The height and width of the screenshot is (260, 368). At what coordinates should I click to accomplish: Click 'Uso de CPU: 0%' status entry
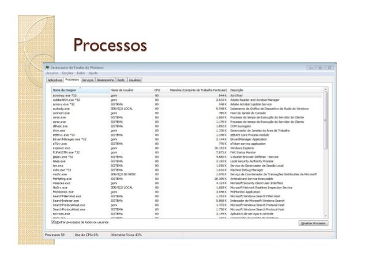(87, 235)
